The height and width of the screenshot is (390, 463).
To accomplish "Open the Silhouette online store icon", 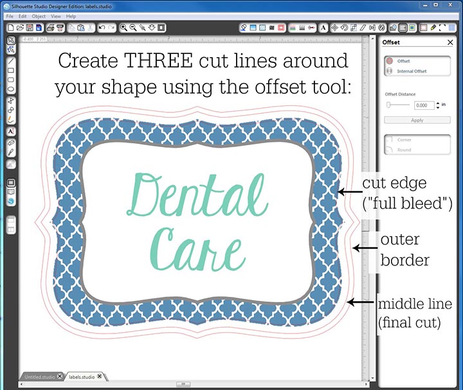I will pos(11,202).
